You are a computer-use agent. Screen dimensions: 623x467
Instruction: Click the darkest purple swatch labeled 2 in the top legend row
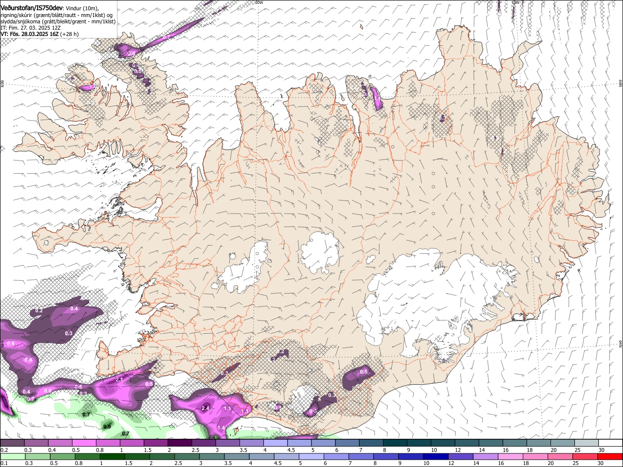tap(180, 443)
